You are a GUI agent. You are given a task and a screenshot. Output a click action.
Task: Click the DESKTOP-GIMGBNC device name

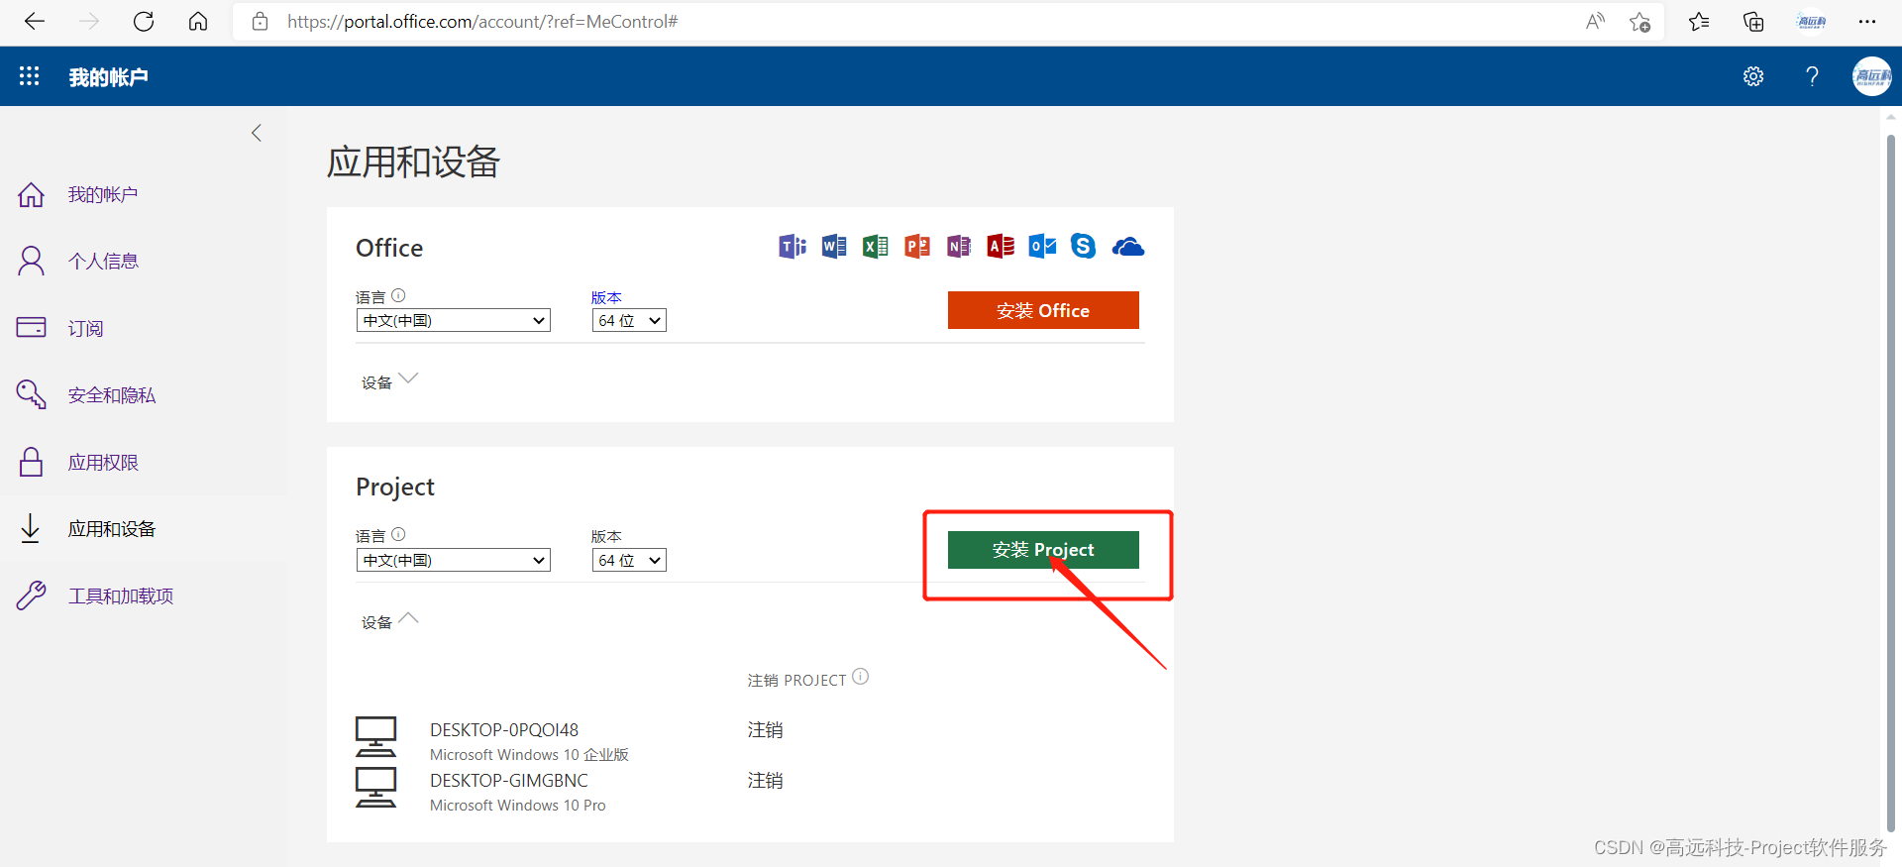pos(509,781)
